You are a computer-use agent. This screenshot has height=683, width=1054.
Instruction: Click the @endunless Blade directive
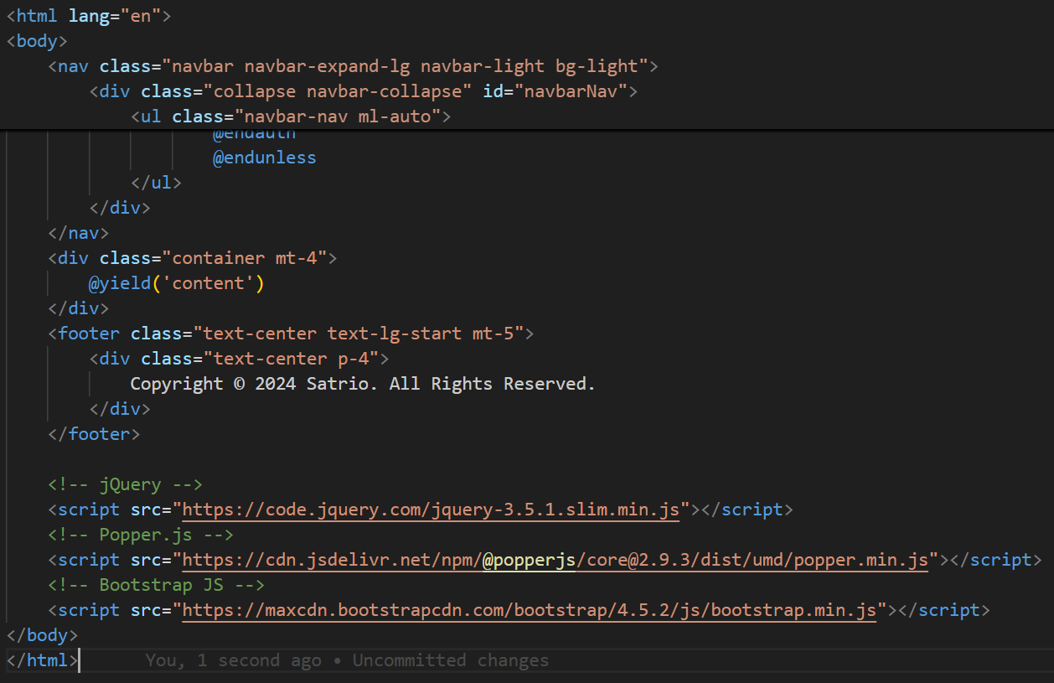point(264,158)
